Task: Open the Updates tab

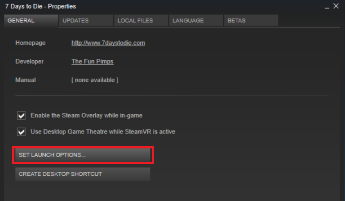Action: 86,21
